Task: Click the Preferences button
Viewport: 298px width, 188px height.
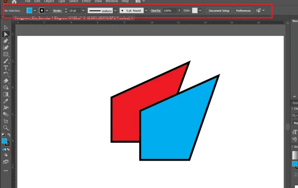Action: [243, 11]
